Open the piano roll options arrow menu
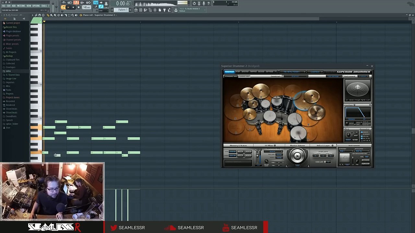This screenshot has width=415, height=233. 32,15
